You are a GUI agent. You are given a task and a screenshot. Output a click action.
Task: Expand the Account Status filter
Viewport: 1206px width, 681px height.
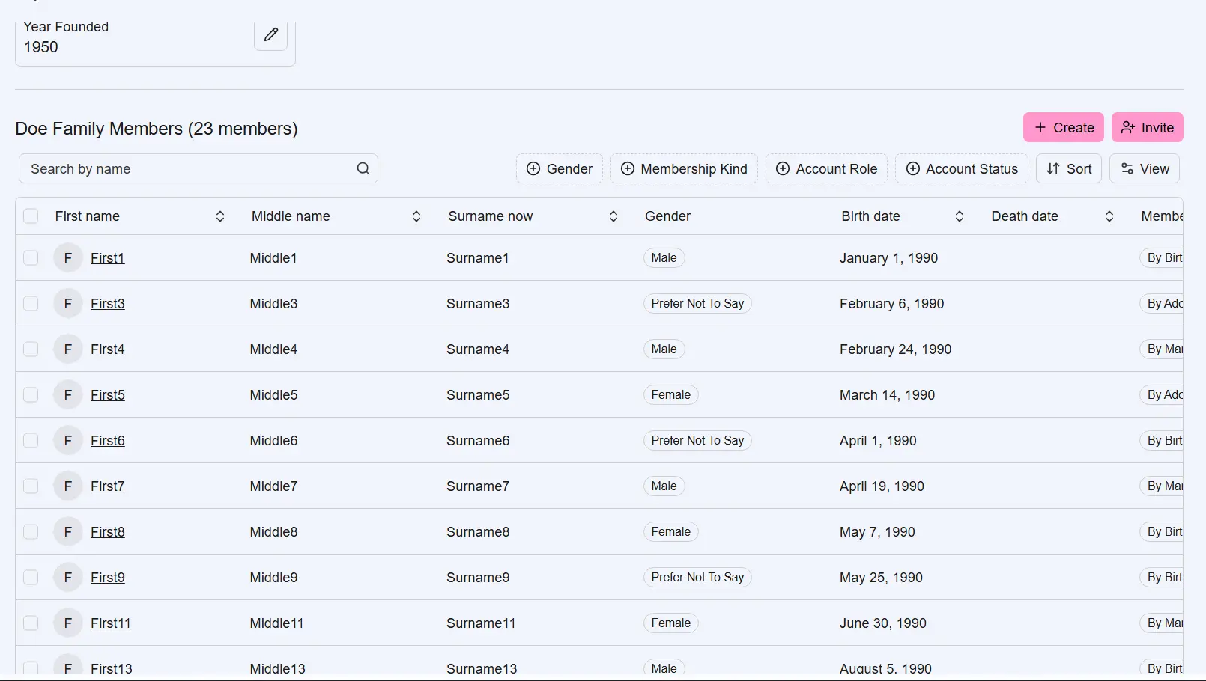(x=962, y=169)
